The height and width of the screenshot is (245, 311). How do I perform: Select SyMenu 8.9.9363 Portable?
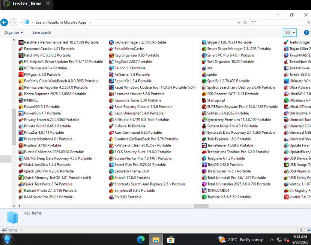coord(225,113)
